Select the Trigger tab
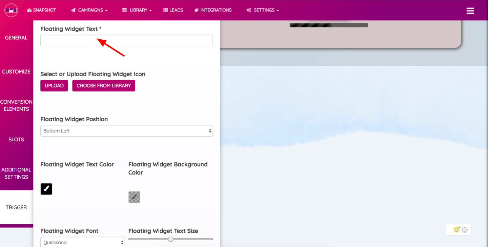The image size is (488, 247). click(x=16, y=207)
